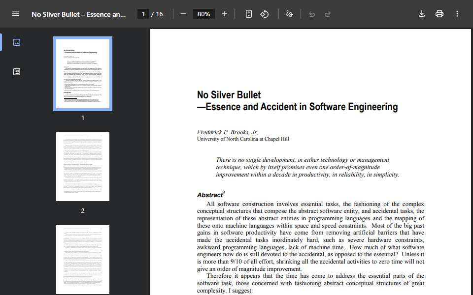
Task: Toggle the sidebar with the hamburger menu icon
Action: pos(16,14)
